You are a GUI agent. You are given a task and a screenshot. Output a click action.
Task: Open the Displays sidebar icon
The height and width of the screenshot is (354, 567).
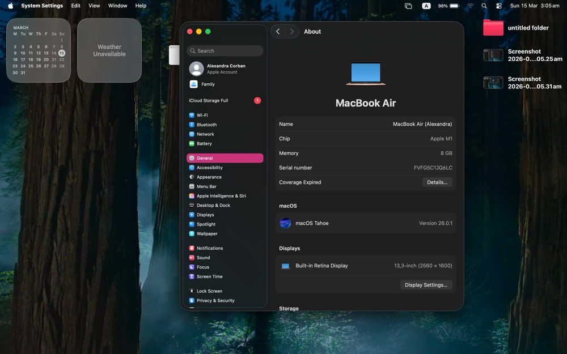pos(192,215)
